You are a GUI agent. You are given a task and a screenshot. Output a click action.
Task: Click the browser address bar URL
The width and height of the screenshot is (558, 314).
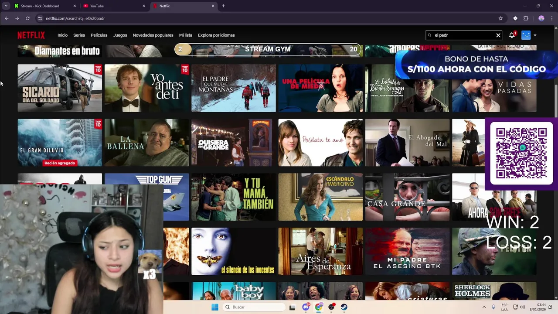click(x=75, y=18)
